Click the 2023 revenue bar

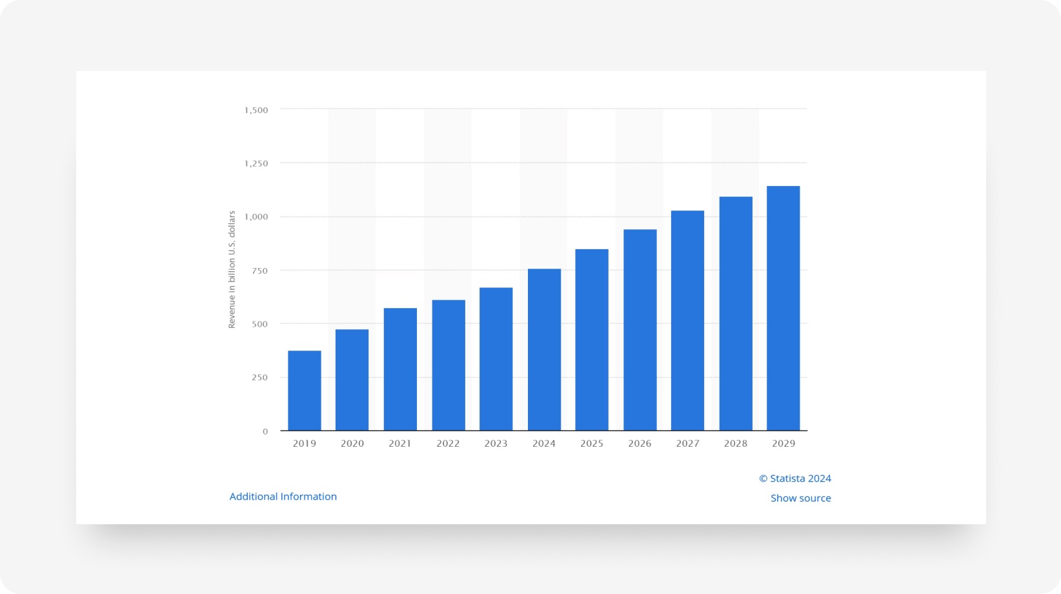496,358
